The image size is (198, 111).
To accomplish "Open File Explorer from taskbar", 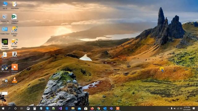I will point(73,108).
